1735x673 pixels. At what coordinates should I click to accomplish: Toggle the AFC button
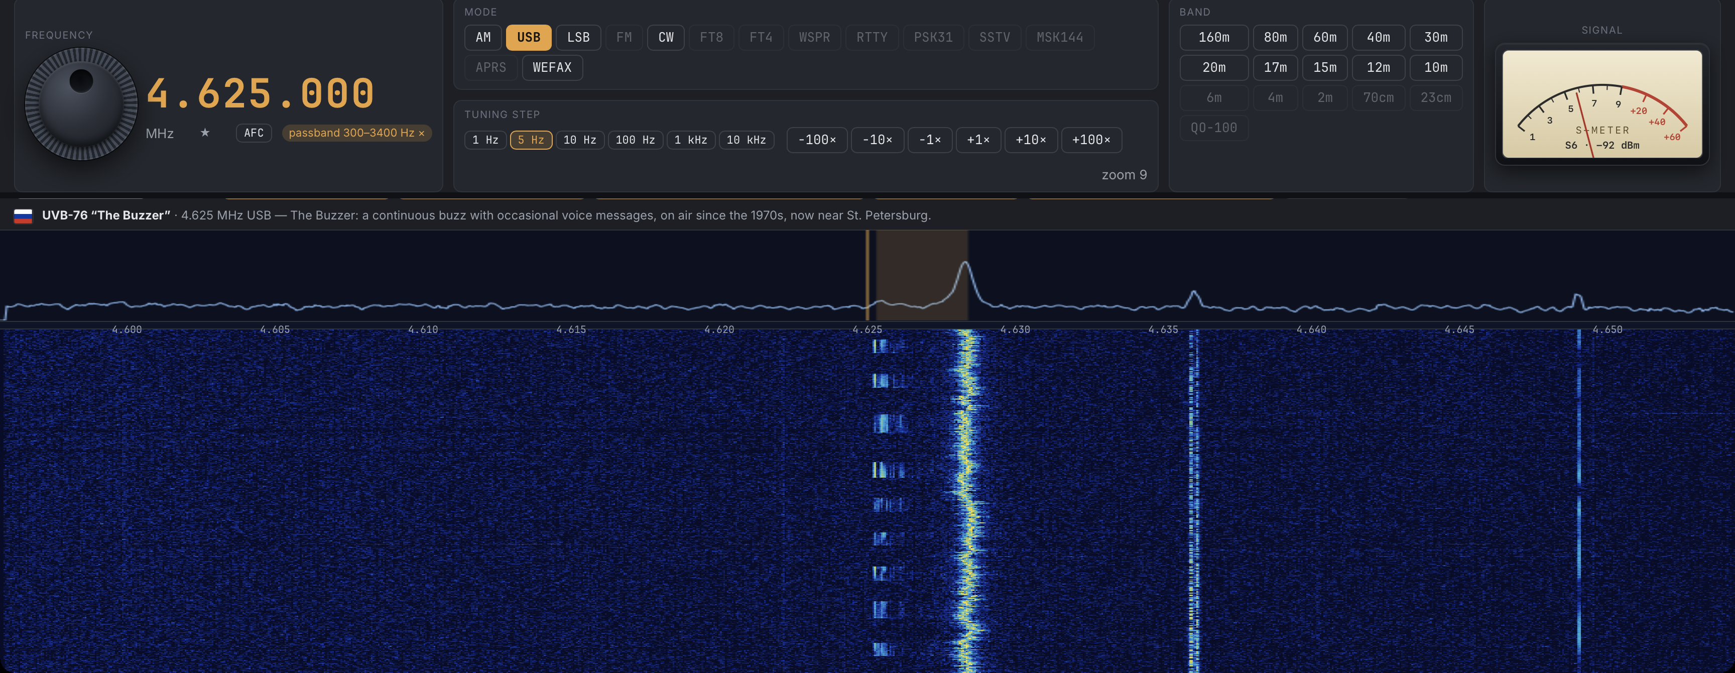coord(254,133)
